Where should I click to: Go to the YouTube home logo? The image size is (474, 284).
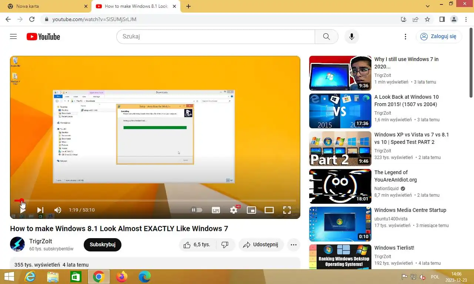[43, 37]
